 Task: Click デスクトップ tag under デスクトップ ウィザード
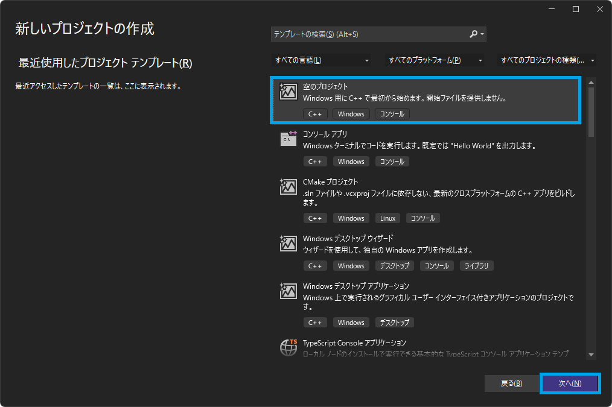click(395, 266)
